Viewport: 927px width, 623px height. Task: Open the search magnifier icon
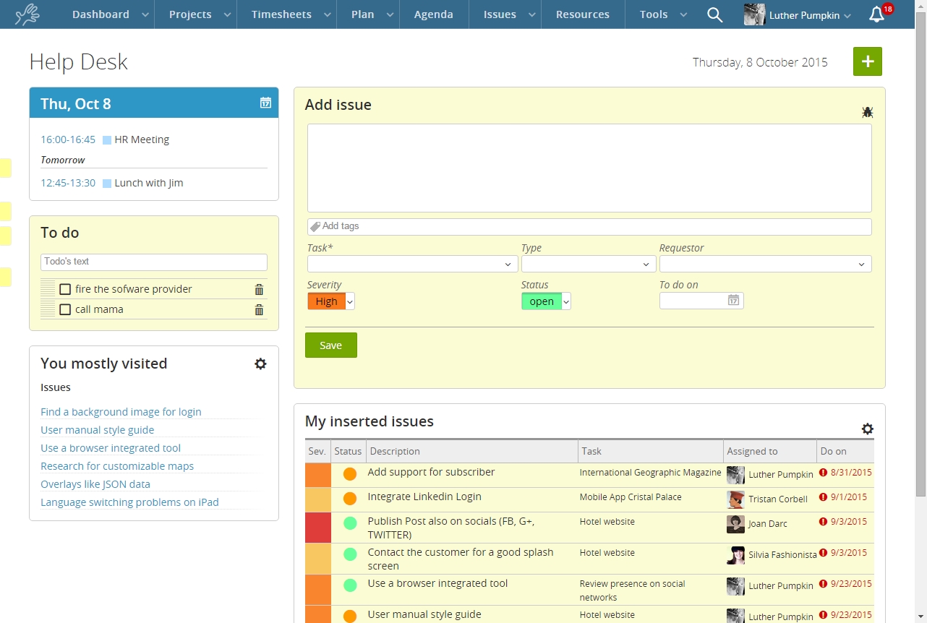click(714, 14)
